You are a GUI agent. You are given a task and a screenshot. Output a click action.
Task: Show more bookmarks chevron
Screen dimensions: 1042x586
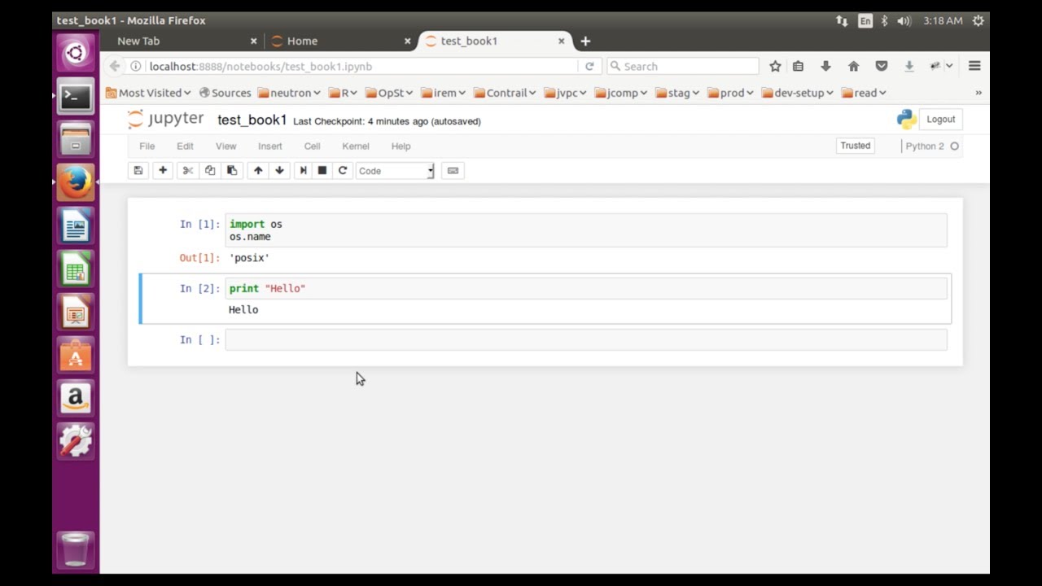point(979,93)
